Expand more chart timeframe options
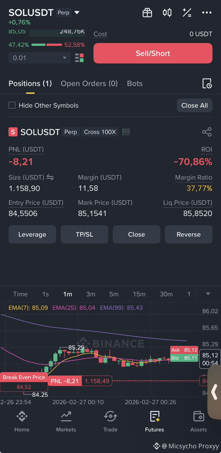221x453 pixels. click(x=208, y=294)
